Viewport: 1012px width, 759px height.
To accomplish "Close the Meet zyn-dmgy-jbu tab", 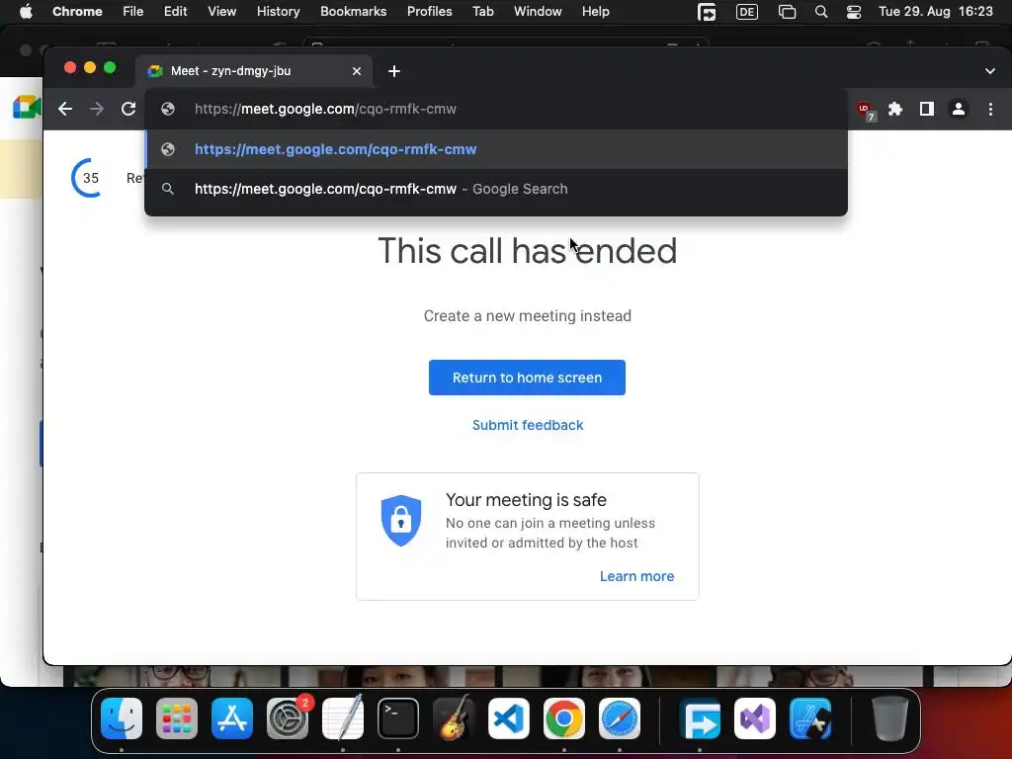I will [x=356, y=71].
